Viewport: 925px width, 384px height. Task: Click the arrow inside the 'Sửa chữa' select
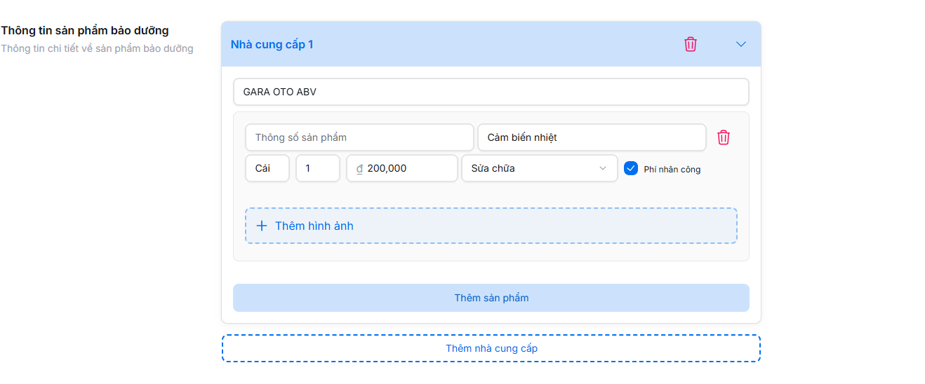pyautogui.click(x=602, y=168)
